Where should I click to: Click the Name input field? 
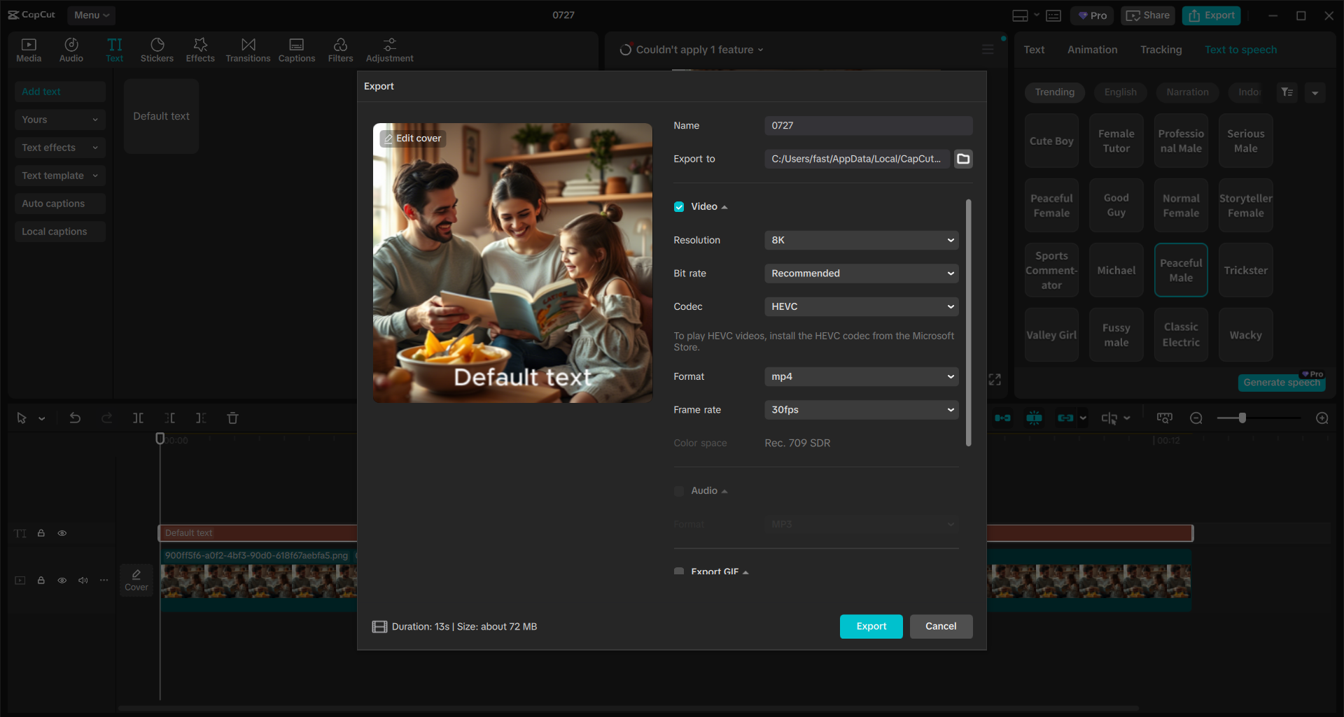[868, 126]
